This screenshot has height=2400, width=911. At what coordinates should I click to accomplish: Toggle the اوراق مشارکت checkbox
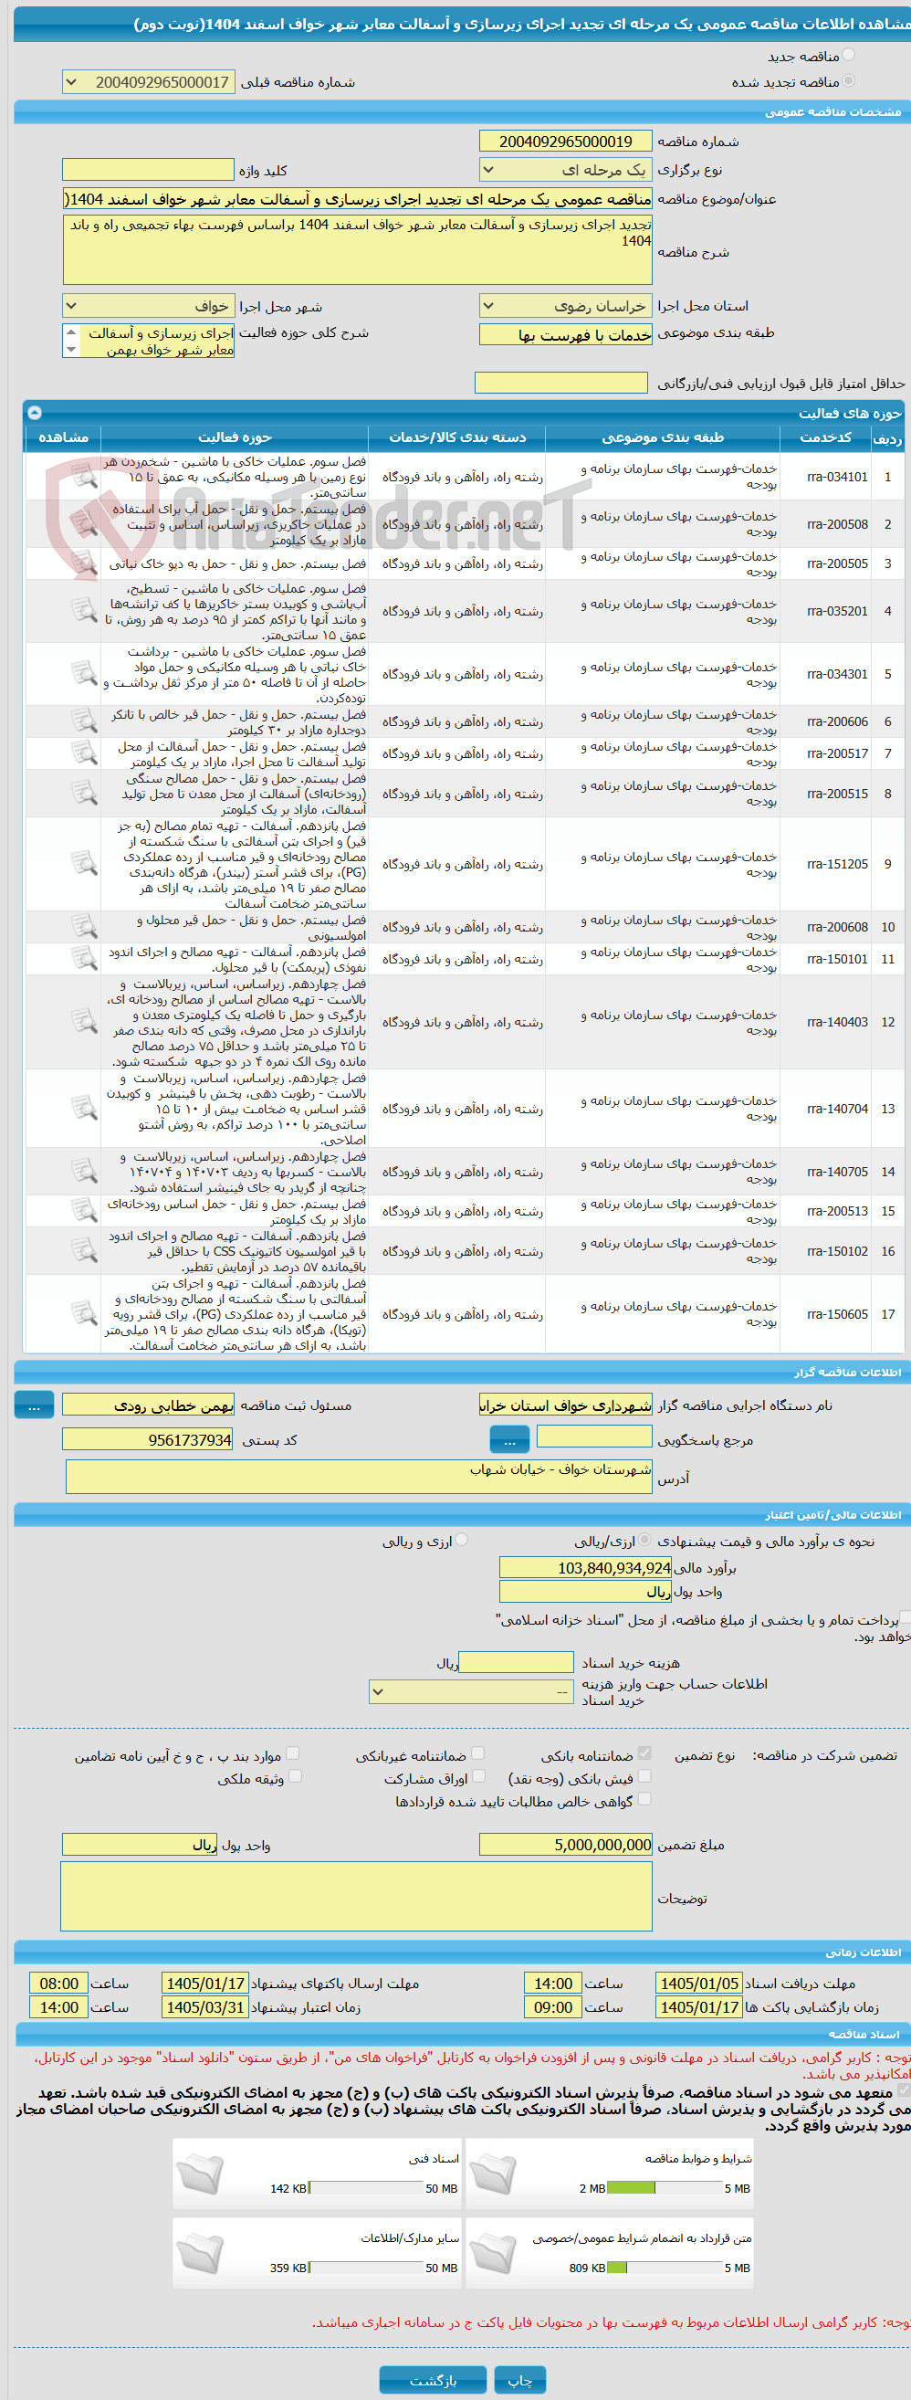point(477,1776)
